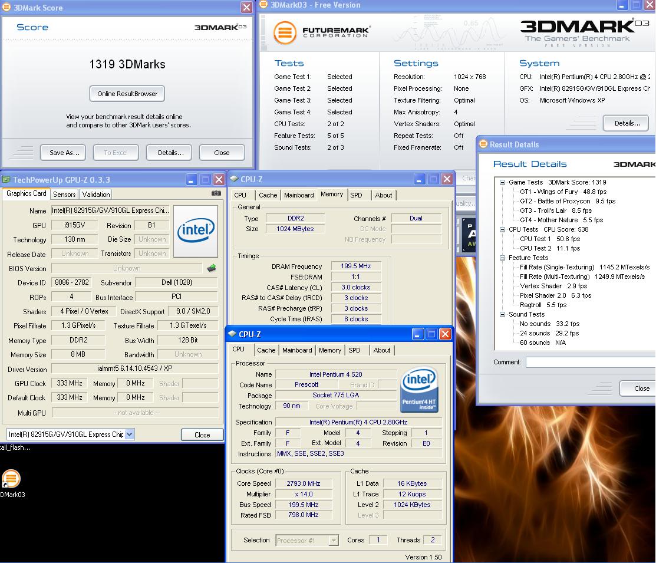This screenshot has height=563, width=656.
Task: Open the GPU-Z graphics adapter dropdown
Action: [129, 434]
